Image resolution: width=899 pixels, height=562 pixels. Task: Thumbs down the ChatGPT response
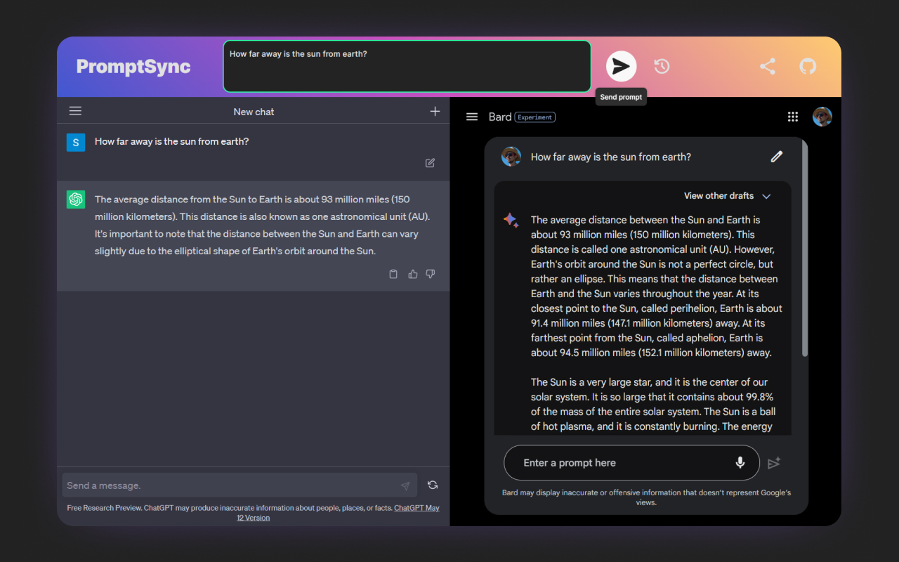coord(431,274)
